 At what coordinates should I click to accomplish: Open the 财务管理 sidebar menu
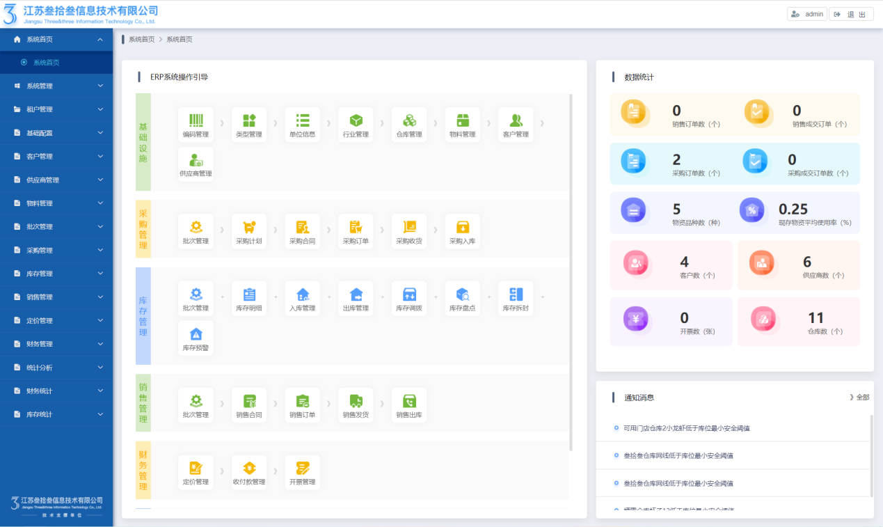pyautogui.click(x=56, y=344)
